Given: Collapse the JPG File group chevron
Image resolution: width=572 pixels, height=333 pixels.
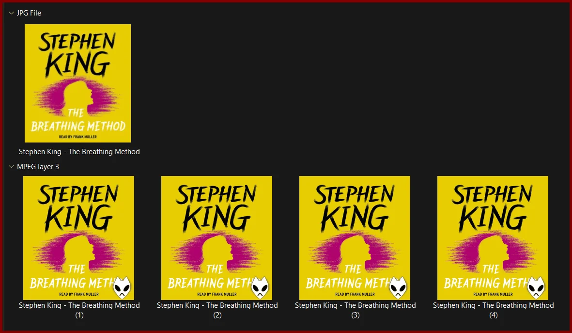Looking at the screenshot, I should [x=11, y=13].
